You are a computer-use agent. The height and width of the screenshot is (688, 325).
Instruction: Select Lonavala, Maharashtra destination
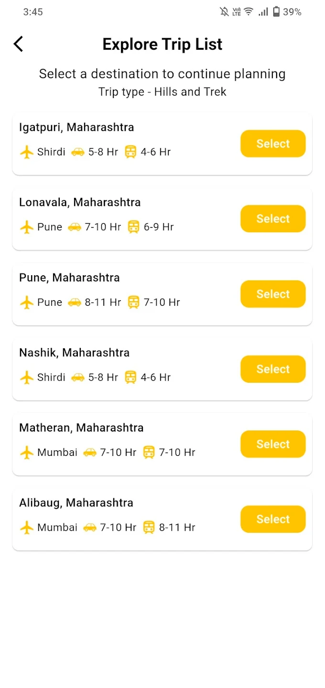(273, 219)
